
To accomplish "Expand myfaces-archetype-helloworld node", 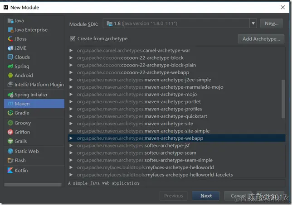I will click(71, 167).
